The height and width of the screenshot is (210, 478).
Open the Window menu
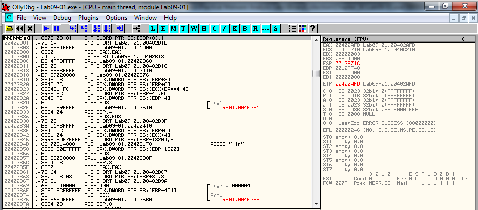[146, 18]
